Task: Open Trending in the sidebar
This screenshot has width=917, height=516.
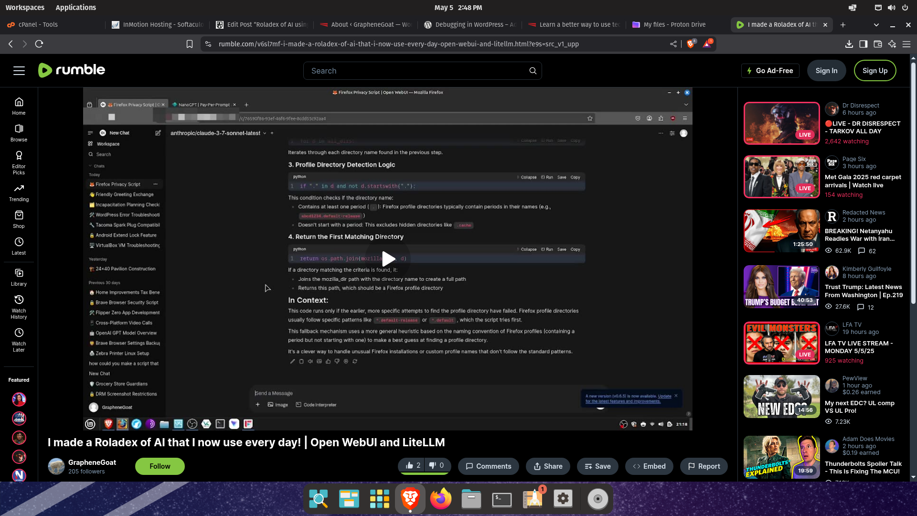Action: point(19,193)
